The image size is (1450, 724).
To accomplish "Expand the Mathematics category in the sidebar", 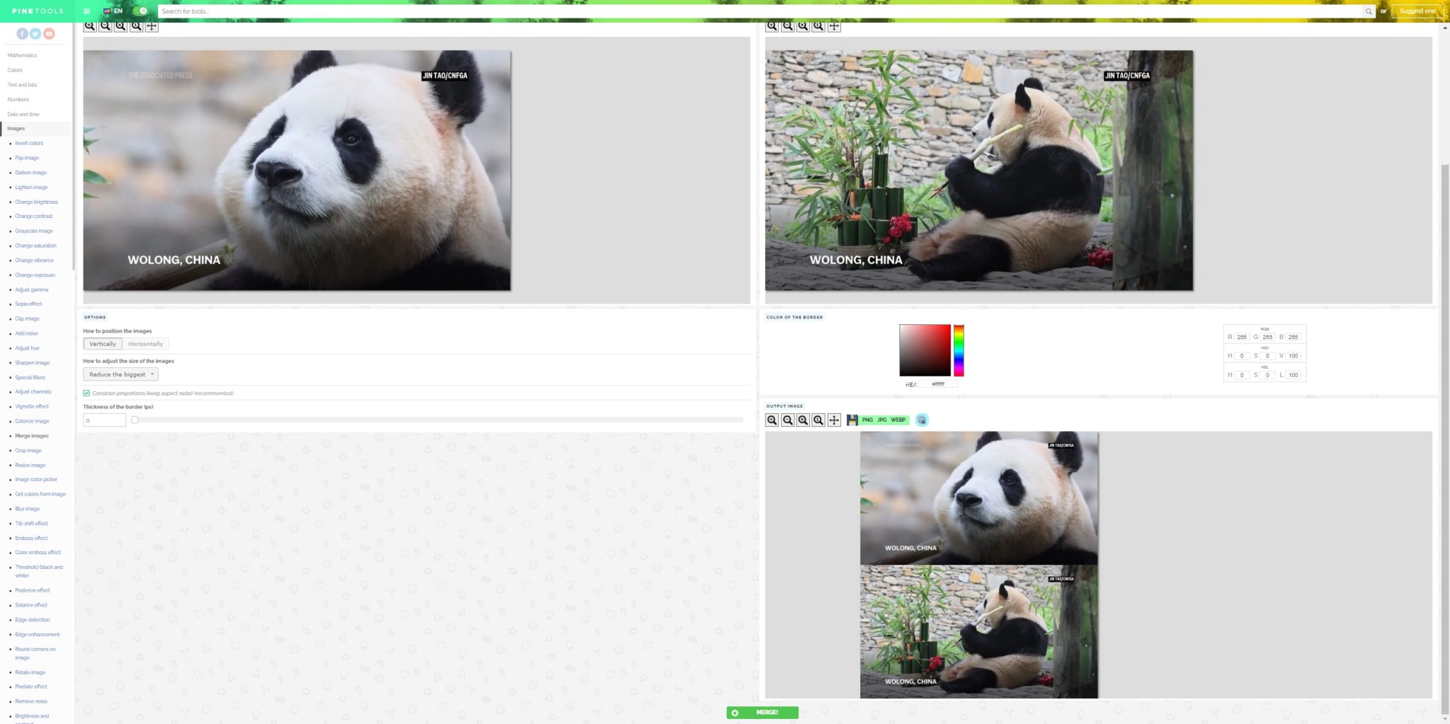I will (x=22, y=55).
